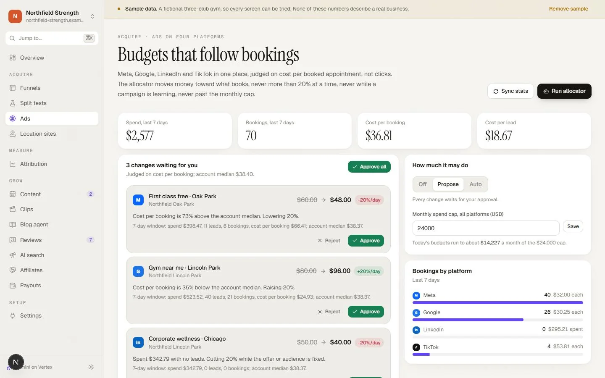The height and width of the screenshot is (378, 605).
Task: Click the Google bookings progress bar
Action: tap(498, 320)
